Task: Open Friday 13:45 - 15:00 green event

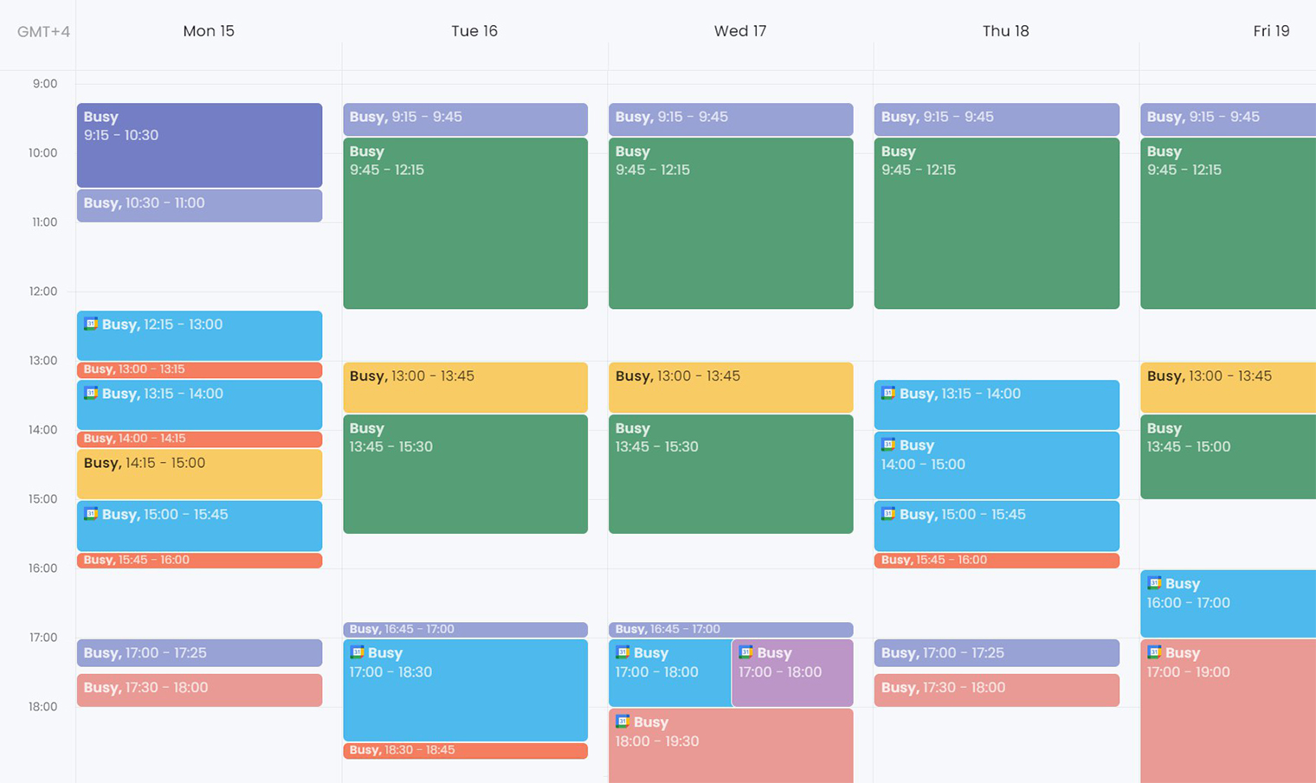Action: click(1229, 457)
